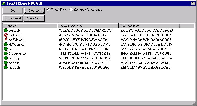Image resolution: width=197 pixels, height=106 pixels.
Task: Select the MD5core.obj filename
Action: (17, 44)
